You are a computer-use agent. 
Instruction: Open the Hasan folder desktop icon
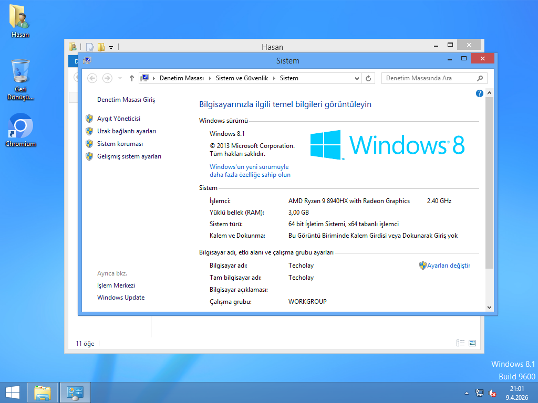point(20,21)
